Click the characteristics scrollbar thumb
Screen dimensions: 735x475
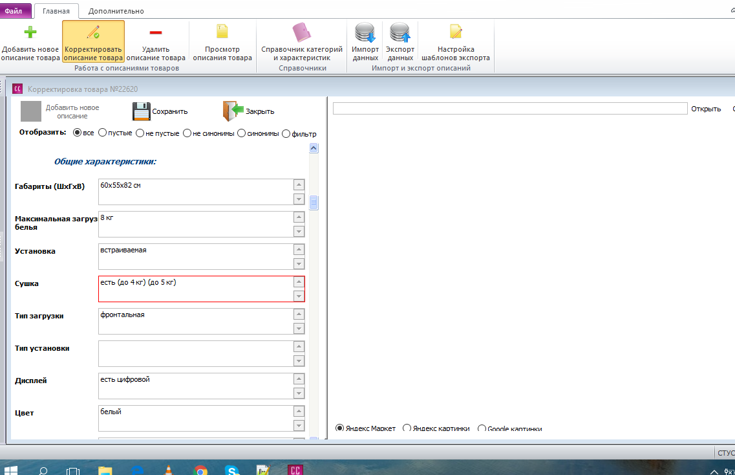tap(314, 203)
